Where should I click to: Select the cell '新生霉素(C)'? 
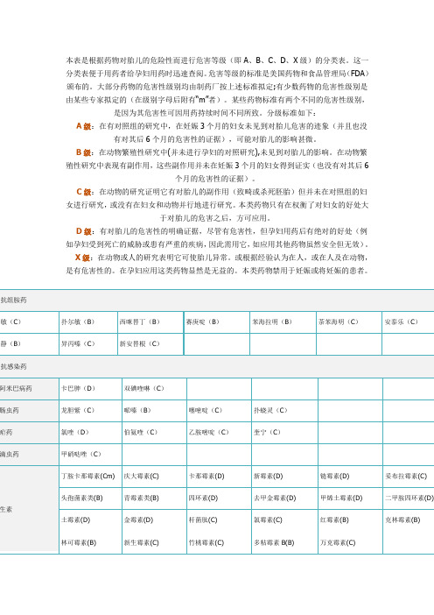click(x=142, y=543)
